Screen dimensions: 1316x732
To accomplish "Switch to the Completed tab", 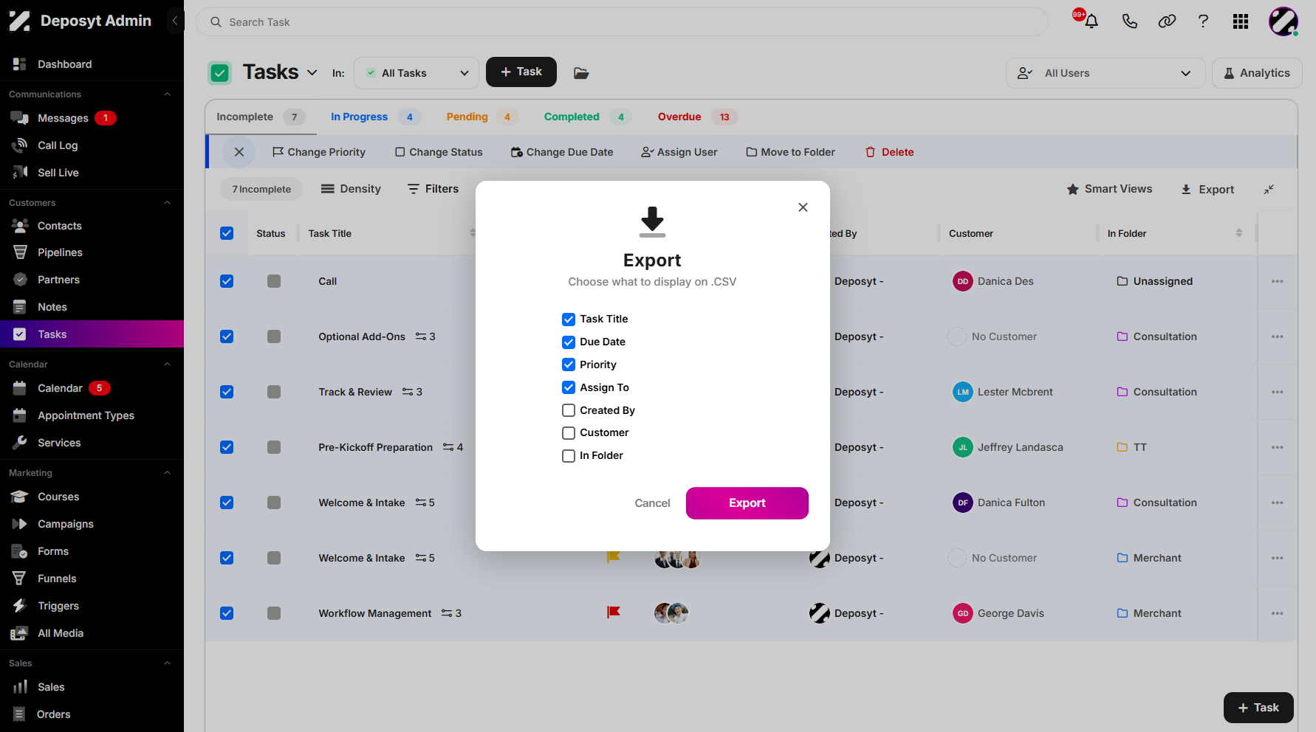I will coord(587,117).
